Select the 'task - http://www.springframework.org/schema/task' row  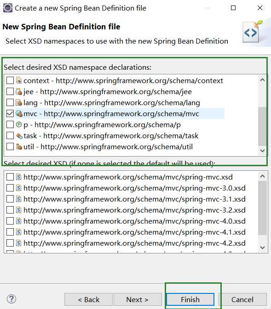[111, 135]
